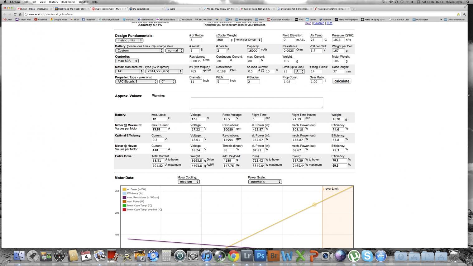Expand the APC Electric E propeller dropdown
Viewport: 473px width, 266px height.
point(136,82)
